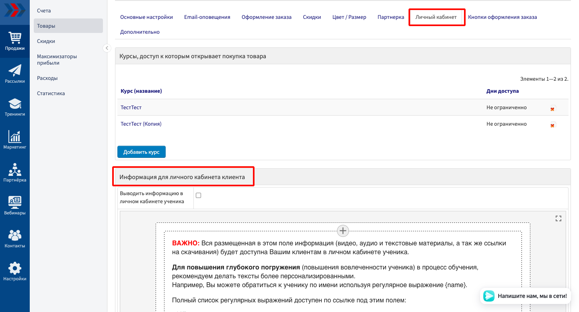Select Максимизаторы прибыли in sidebar

tap(57, 59)
